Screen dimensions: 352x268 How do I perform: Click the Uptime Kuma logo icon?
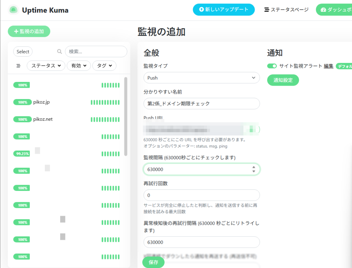coord(13,10)
